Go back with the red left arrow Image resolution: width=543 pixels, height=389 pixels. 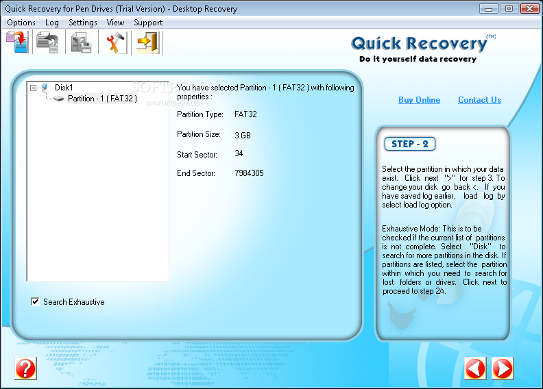tap(475, 368)
